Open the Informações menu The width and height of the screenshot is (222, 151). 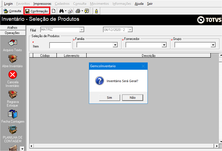pos(122,4)
